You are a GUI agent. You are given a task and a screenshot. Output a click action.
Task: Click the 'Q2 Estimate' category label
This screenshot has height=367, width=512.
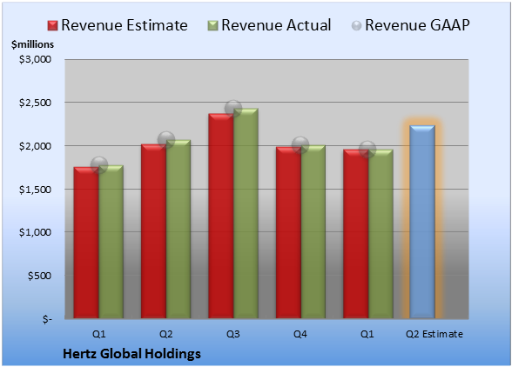pos(435,334)
